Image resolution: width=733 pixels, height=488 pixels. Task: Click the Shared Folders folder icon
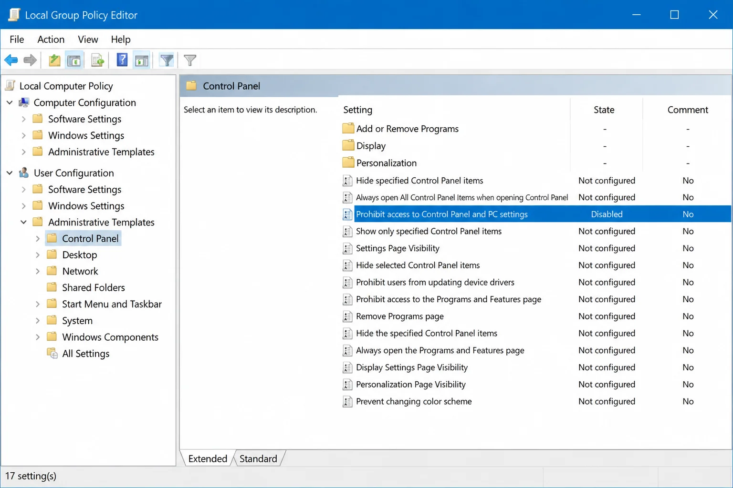(52, 287)
